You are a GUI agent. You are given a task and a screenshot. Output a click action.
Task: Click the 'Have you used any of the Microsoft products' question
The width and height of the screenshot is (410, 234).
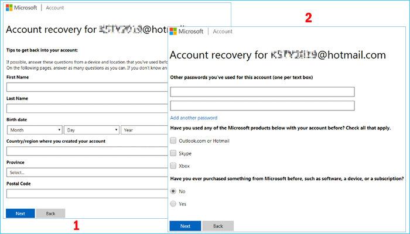pyautogui.click(x=281, y=128)
